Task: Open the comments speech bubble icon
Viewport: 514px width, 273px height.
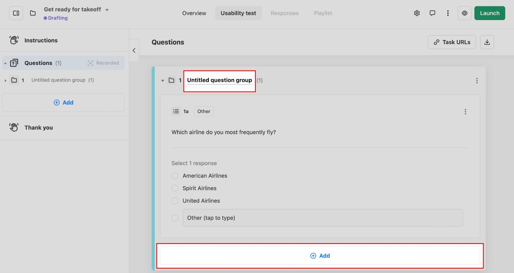Action: pos(432,13)
